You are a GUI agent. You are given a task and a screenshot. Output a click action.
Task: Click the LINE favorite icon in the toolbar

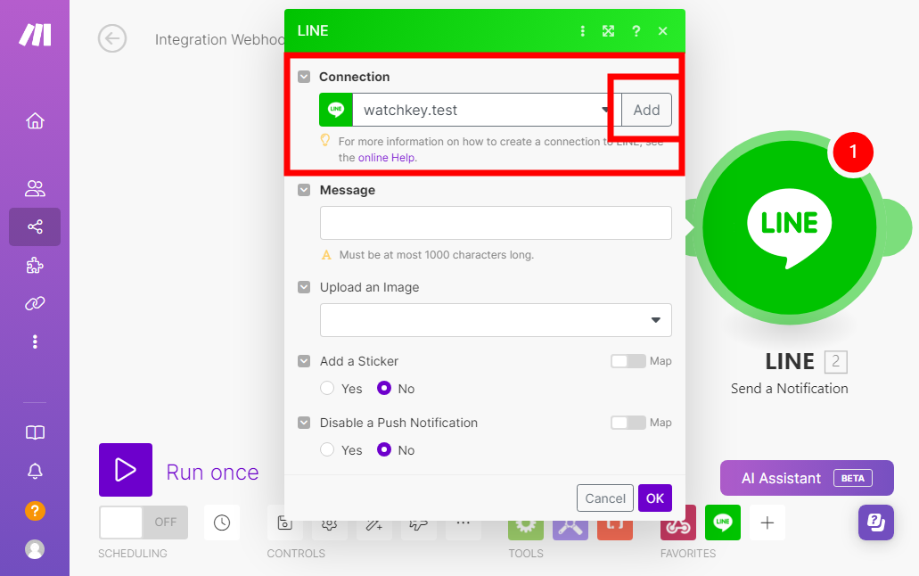723,522
